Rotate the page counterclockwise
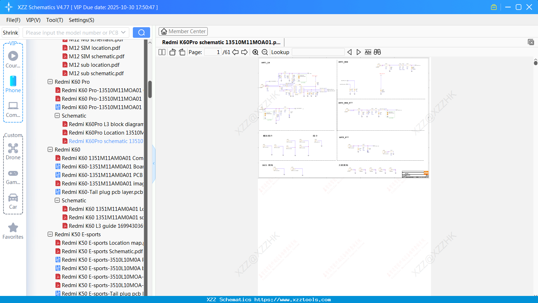This screenshot has width=538, height=303. [x=172, y=52]
